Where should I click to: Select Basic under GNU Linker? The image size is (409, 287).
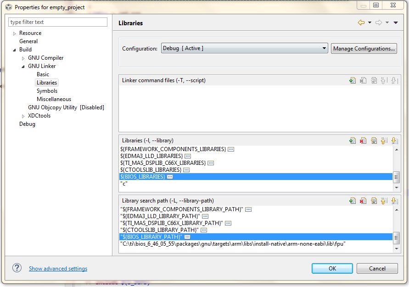43,74
